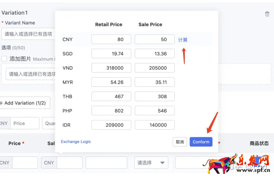Select the SGD Sale Price input
This screenshot has width=274, height=178.
(x=155, y=54)
